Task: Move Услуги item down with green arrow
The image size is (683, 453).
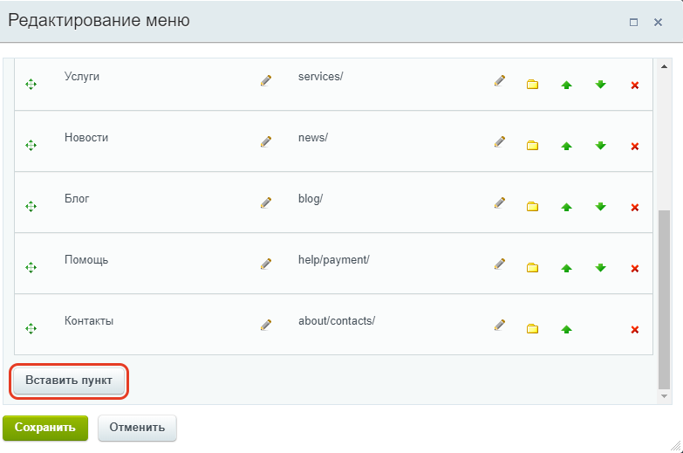Action: [601, 85]
